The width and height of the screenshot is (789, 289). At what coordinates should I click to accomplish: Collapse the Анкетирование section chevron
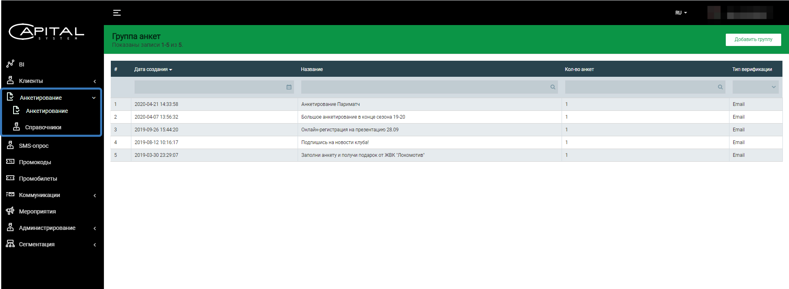[x=94, y=98]
